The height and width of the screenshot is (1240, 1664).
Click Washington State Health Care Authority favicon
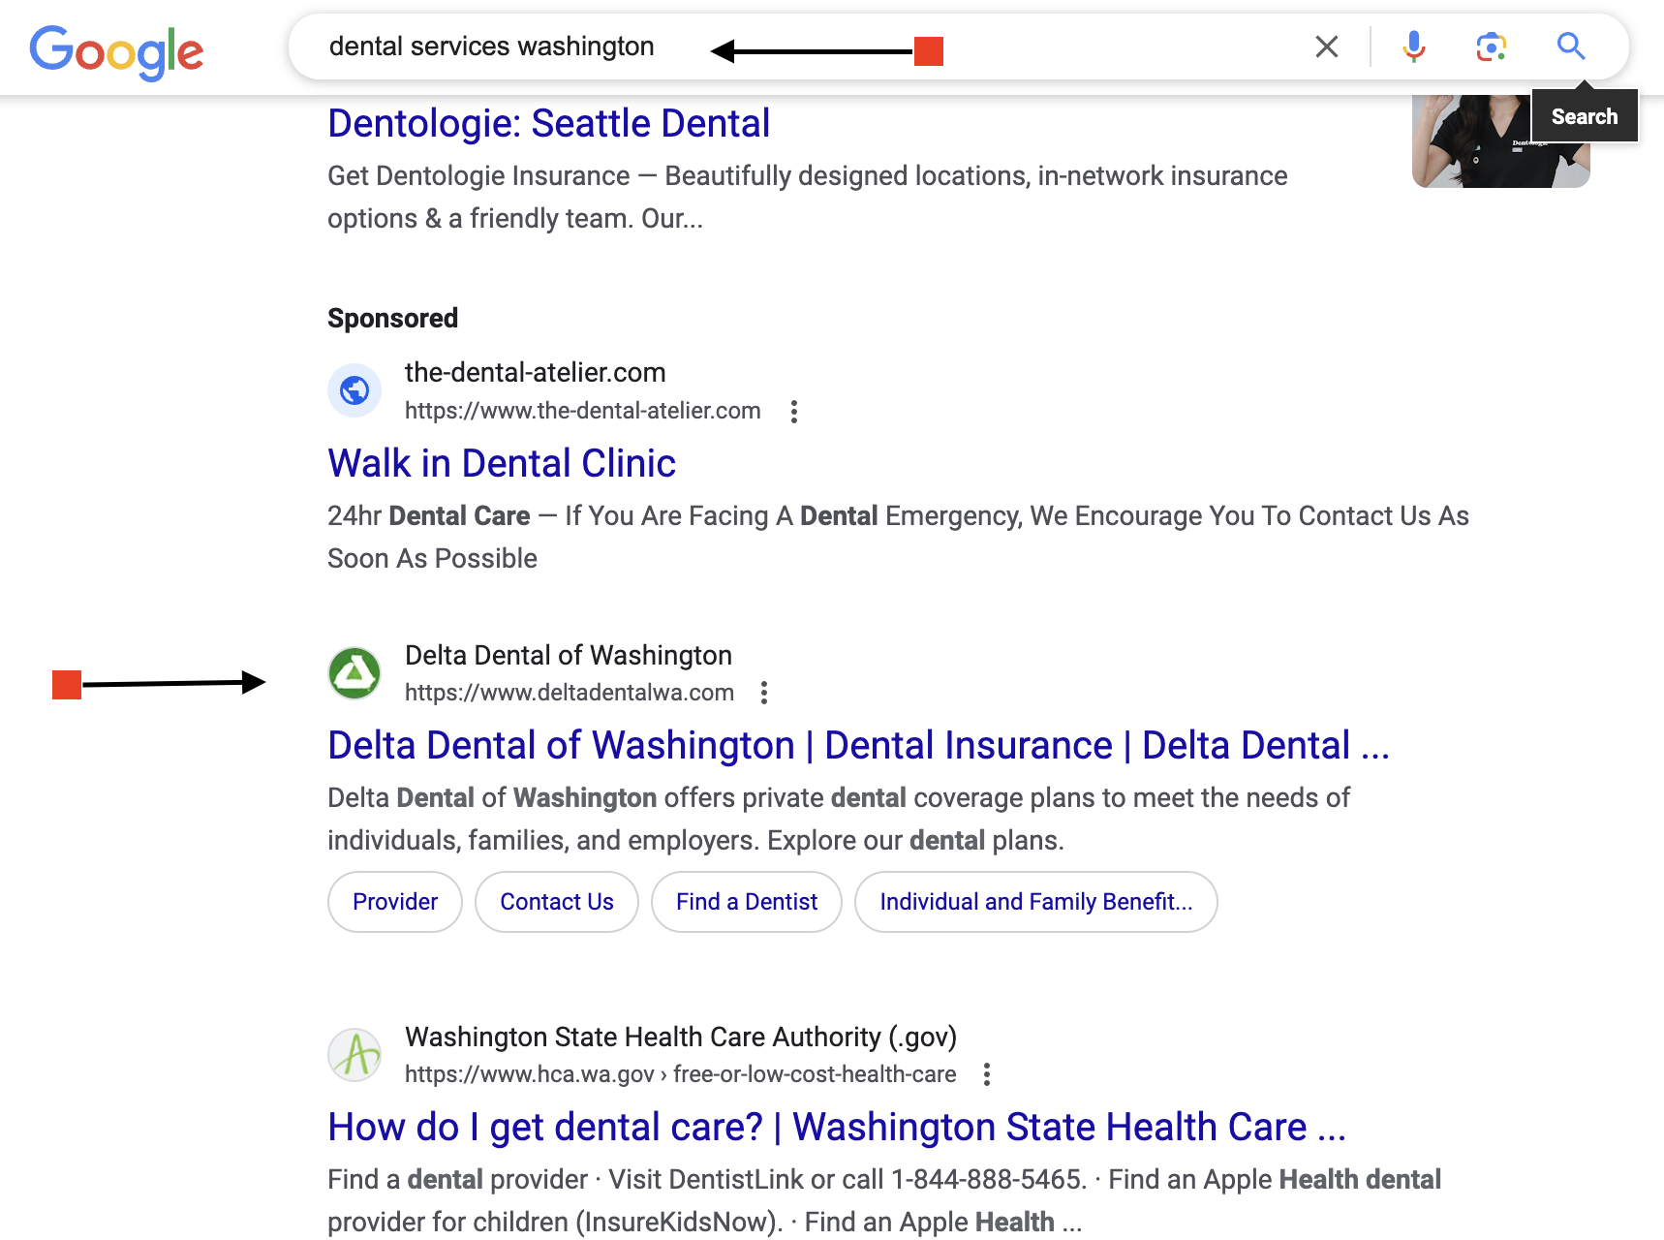(x=354, y=1055)
